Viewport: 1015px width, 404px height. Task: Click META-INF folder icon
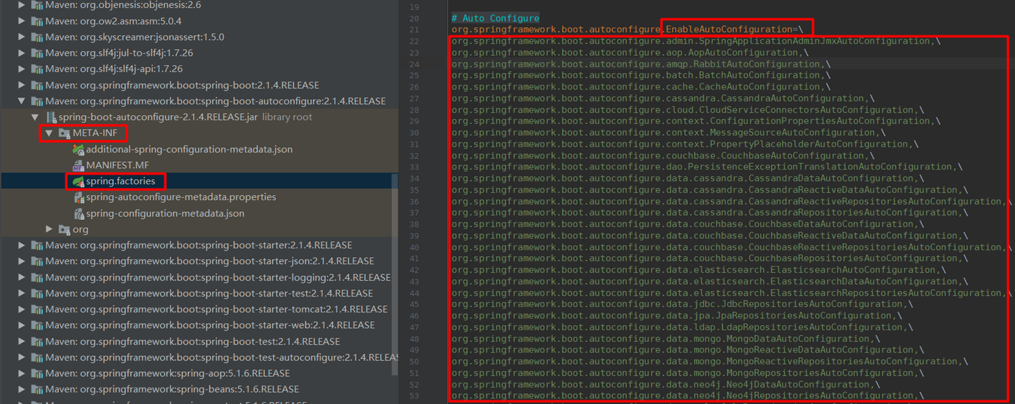click(x=64, y=133)
